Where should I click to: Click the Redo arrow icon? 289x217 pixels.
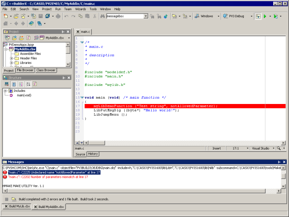tap(73, 16)
